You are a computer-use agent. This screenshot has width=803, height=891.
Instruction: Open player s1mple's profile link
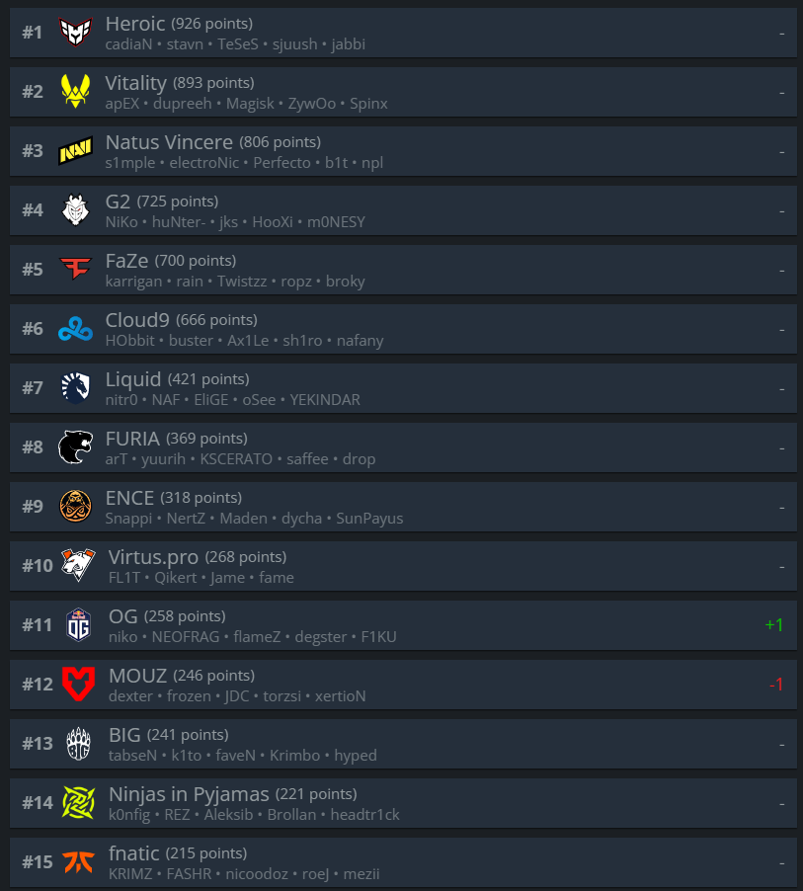[x=130, y=163]
